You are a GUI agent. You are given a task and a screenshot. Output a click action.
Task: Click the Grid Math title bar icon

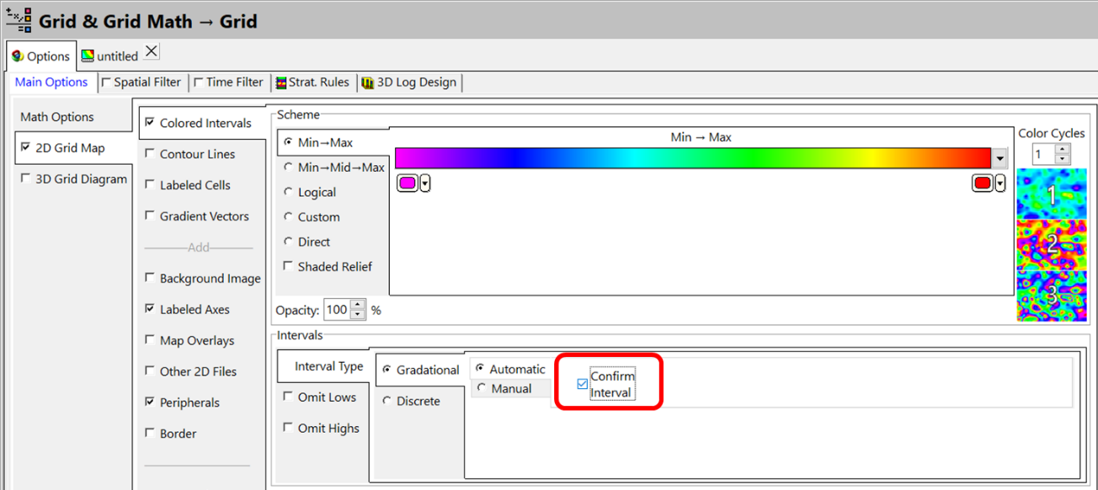tap(19, 19)
